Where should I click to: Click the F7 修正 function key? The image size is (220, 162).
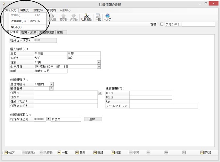coord(116,152)
